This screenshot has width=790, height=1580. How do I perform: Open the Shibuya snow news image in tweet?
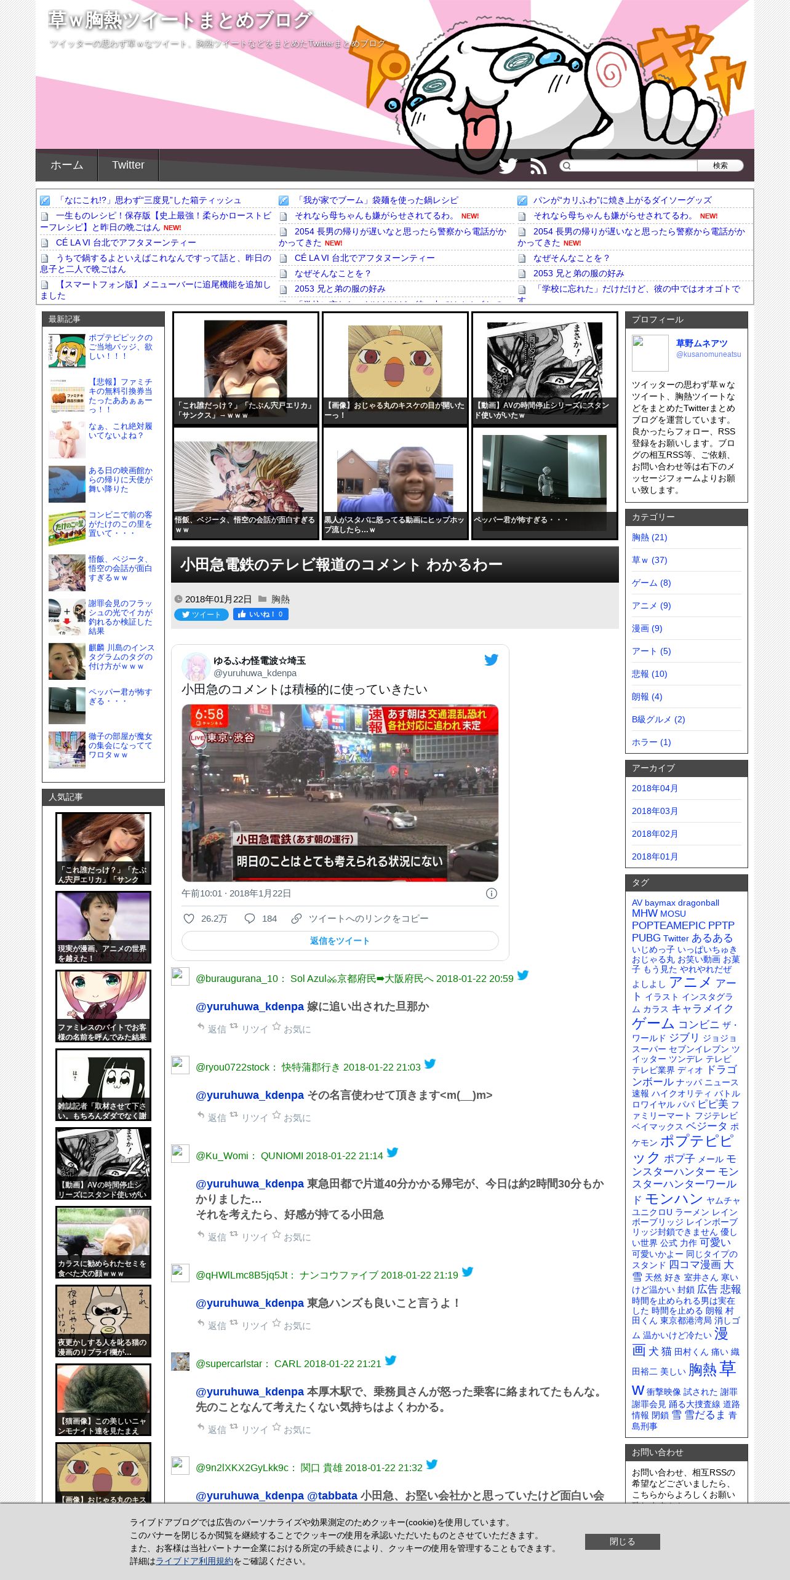coord(340,793)
